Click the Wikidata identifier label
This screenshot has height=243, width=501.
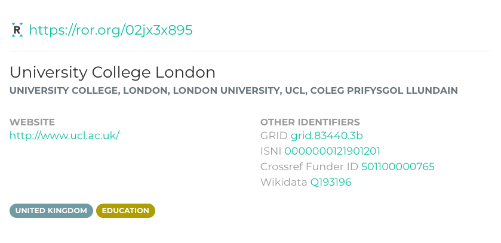click(x=284, y=182)
